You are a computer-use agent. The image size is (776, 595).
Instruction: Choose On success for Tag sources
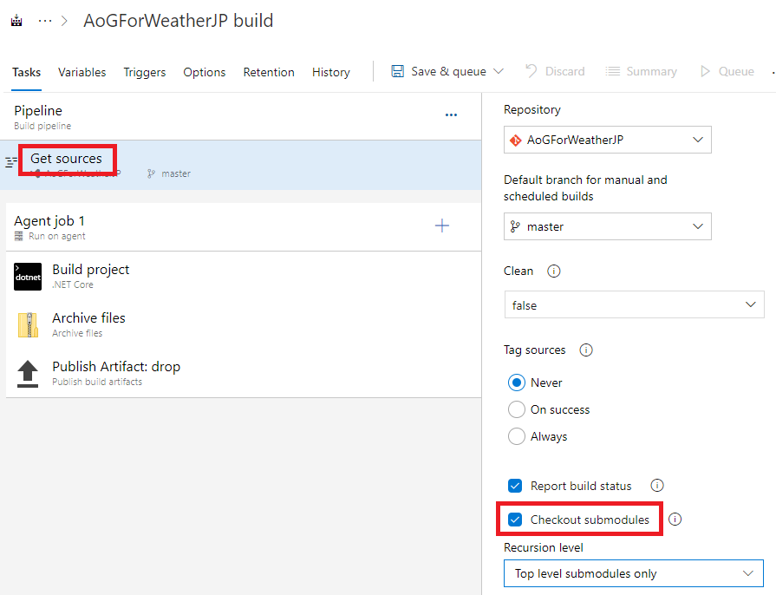(516, 409)
